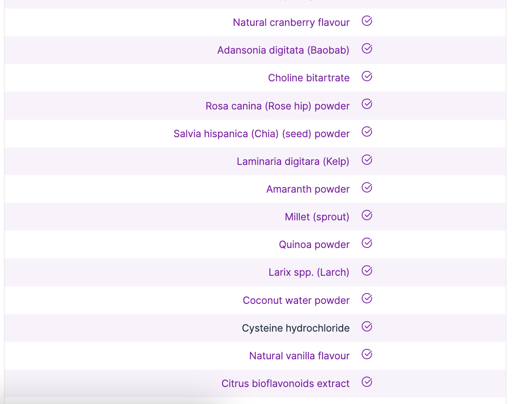513x404 pixels.
Task: Open the Natural cranberry flavour link
Action: (x=291, y=22)
